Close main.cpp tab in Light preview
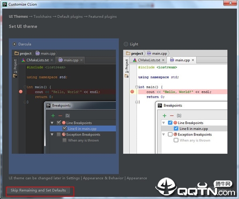Viewport: 239px width, 199px height. coord(193,60)
